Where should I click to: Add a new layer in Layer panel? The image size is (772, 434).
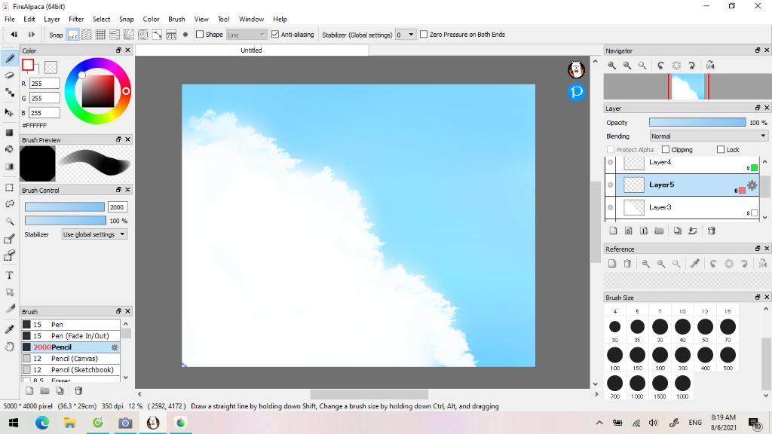(x=613, y=231)
